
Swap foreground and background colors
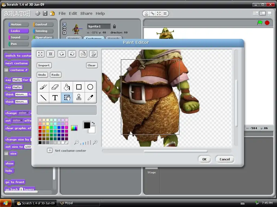coord(93,123)
